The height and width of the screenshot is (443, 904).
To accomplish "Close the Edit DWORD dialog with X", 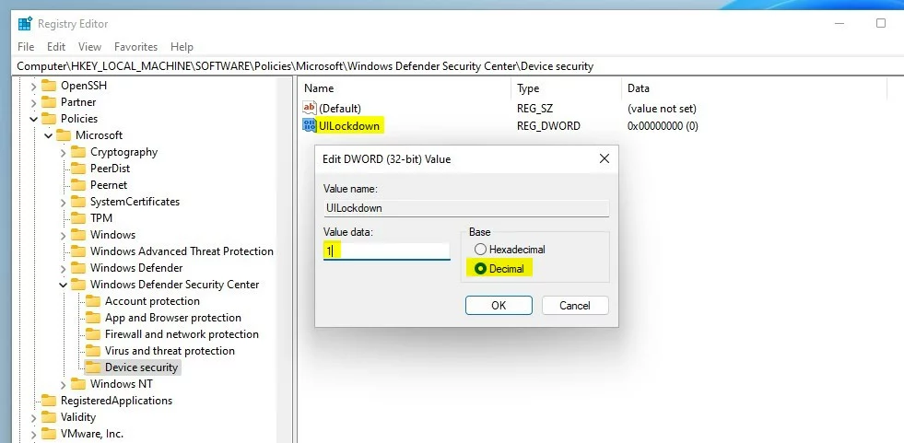I will [x=605, y=158].
